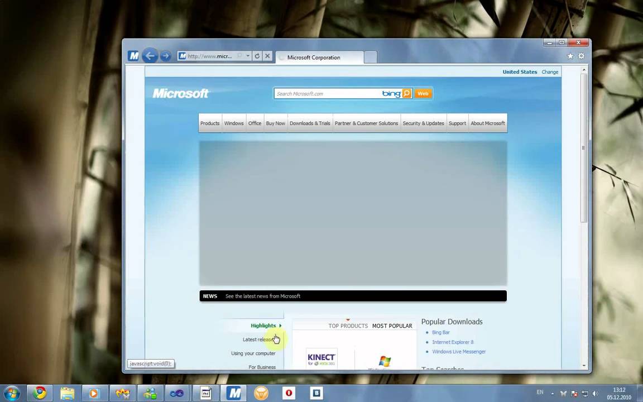Open Partner & Customer Solutions menu
This screenshot has width=643, height=402.
[x=366, y=123]
